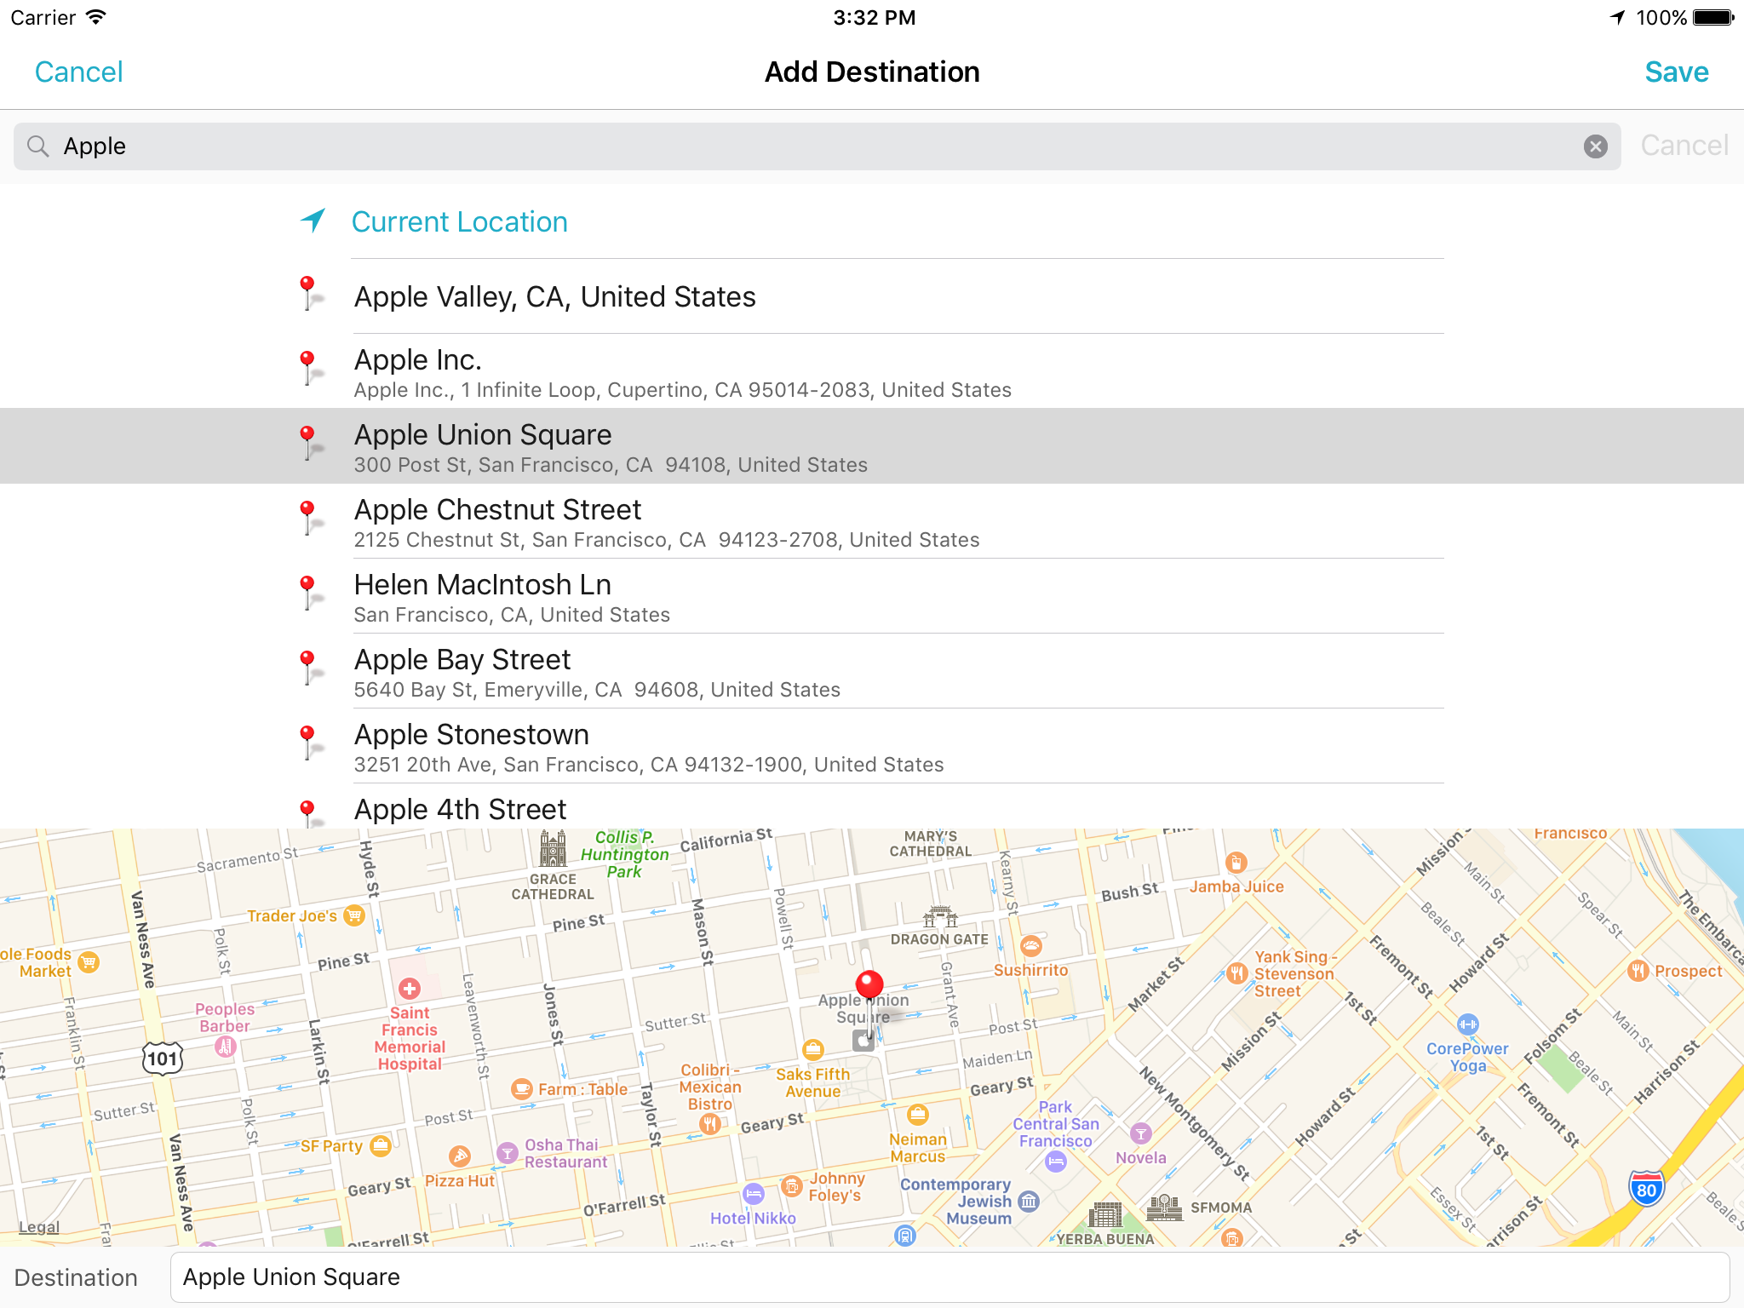Tap Save to store the destination
This screenshot has height=1308, width=1744.
click(x=1676, y=72)
